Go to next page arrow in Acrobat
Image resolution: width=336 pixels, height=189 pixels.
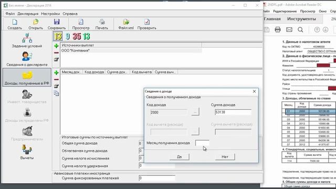pos(325,29)
